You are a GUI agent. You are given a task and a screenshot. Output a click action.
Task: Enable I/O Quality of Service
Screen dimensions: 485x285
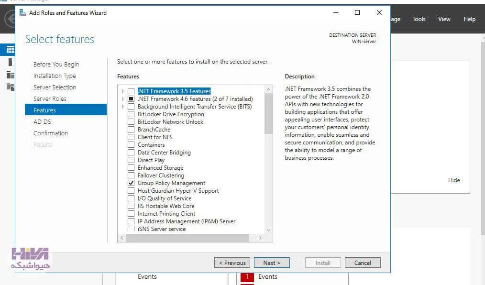[131, 198]
